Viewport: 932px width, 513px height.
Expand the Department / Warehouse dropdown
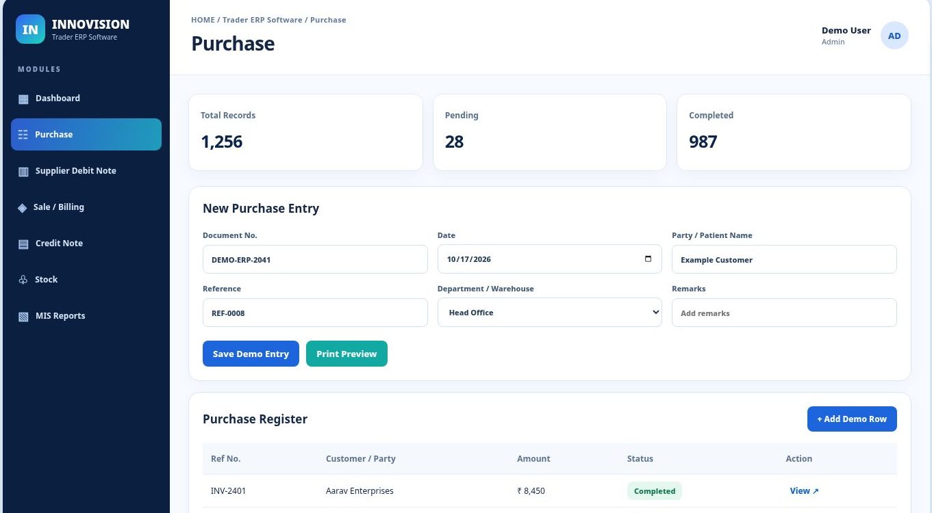550,313
